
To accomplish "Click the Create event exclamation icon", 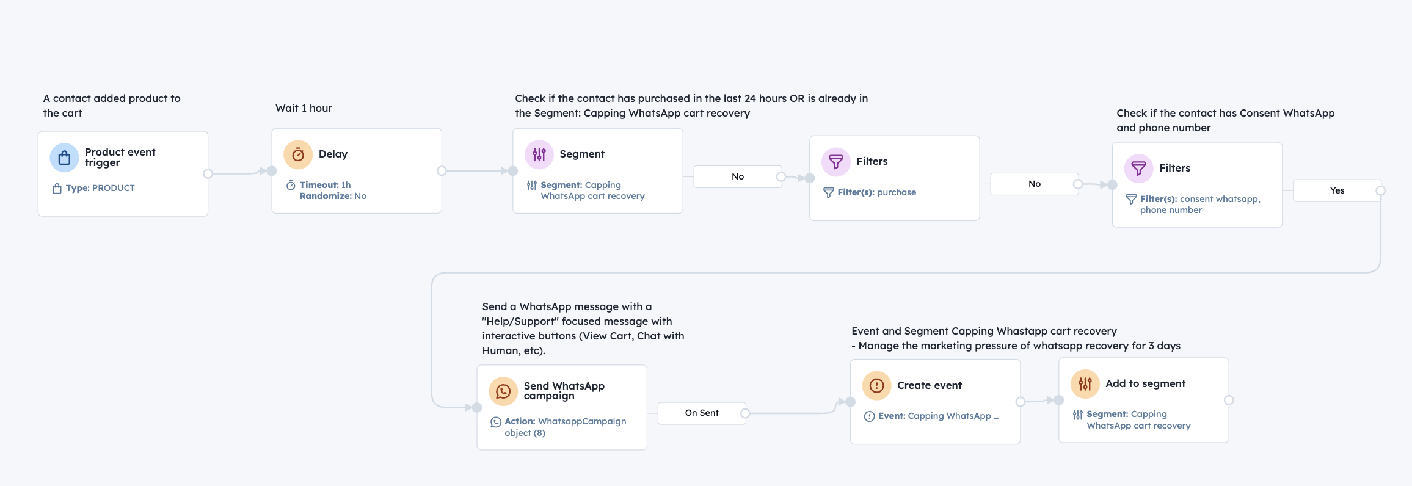I will (876, 386).
